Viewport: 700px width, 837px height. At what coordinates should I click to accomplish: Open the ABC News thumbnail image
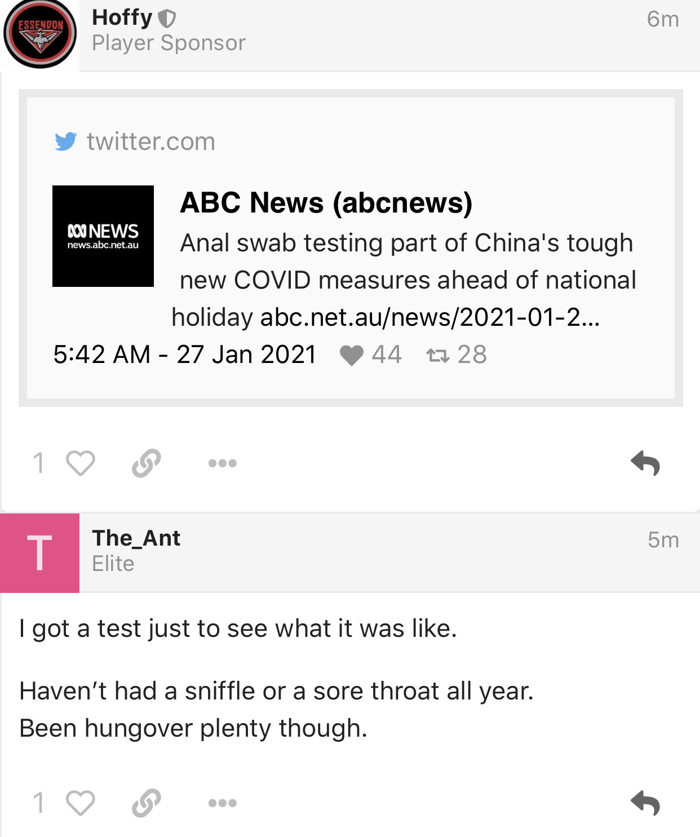pyautogui.click(x=103, y=236)
